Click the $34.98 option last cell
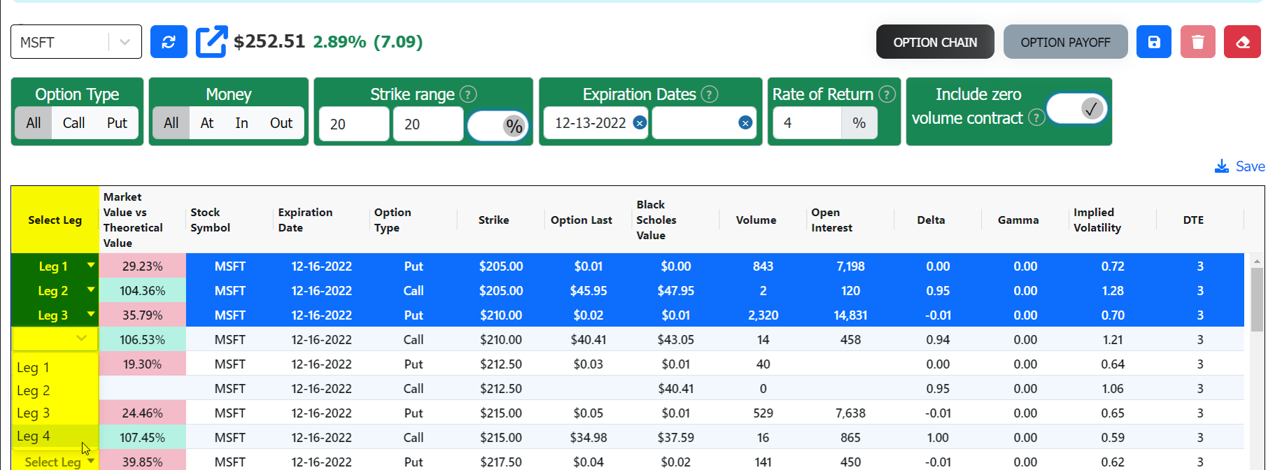The image size is (1275, 470). [x=589, y=437]
